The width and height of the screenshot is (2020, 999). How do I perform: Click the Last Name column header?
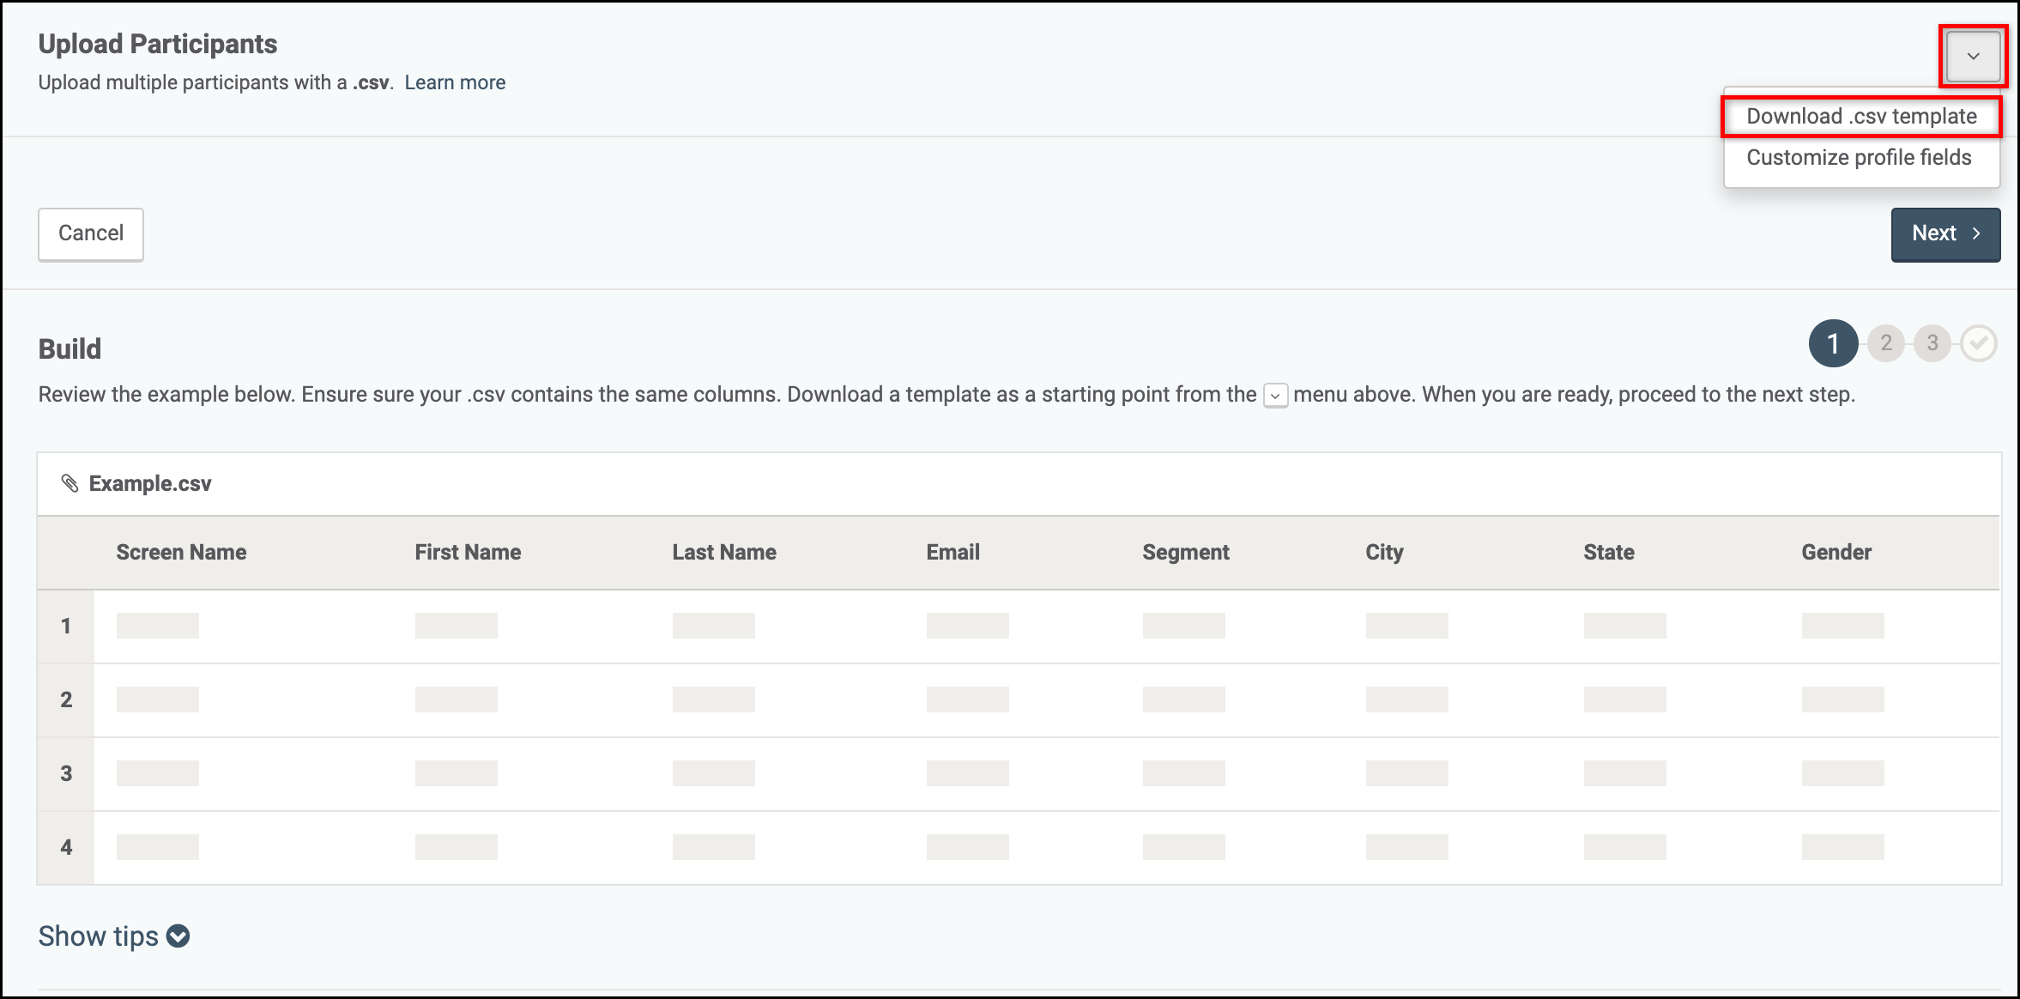click(x=724, y=553)
